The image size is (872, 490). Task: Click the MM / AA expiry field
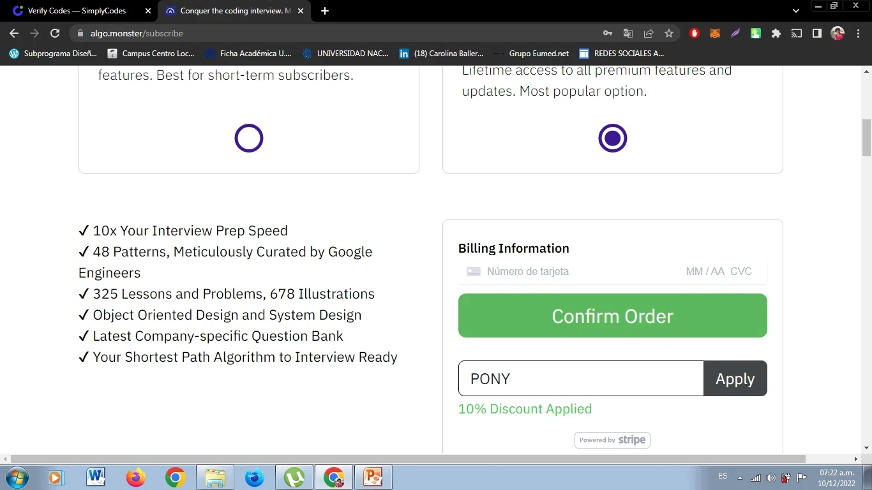705,271
